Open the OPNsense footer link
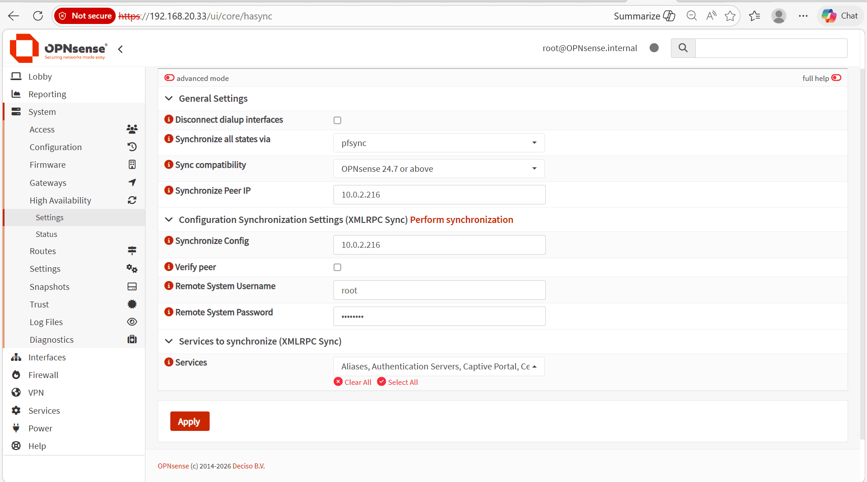867x482 pixels. (x=173, y=466)
